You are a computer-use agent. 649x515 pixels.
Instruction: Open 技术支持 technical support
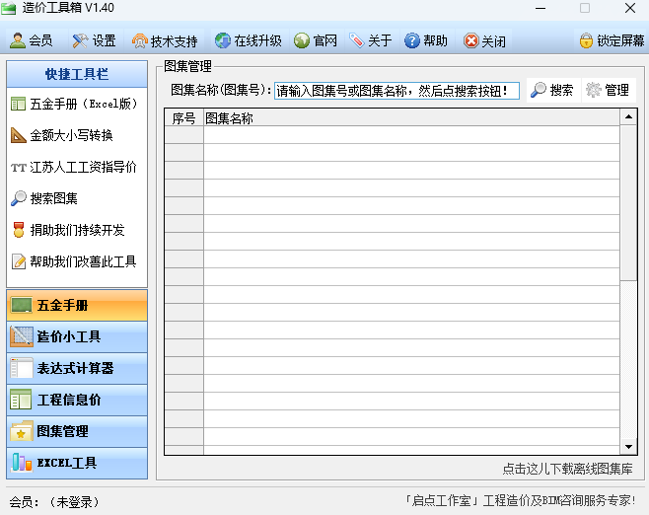165,40
